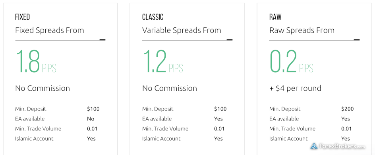Click Islamic Account label in Classic card
Image resolution: width=375 pixels, height=155 pixels.
(161, 138)
